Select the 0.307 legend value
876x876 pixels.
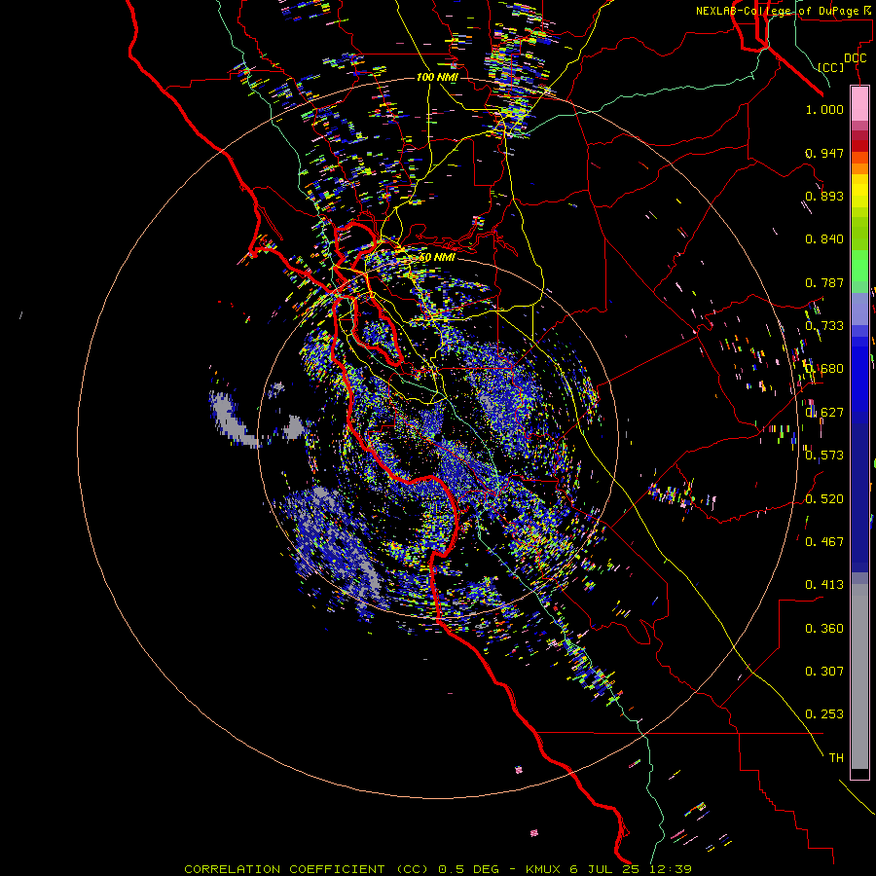(x=824, y=671)
